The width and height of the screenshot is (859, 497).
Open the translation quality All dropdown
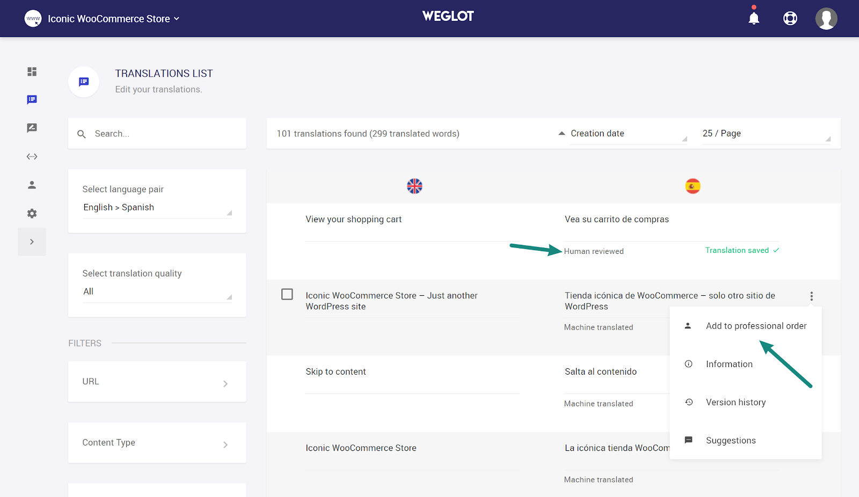pos(157,292)
